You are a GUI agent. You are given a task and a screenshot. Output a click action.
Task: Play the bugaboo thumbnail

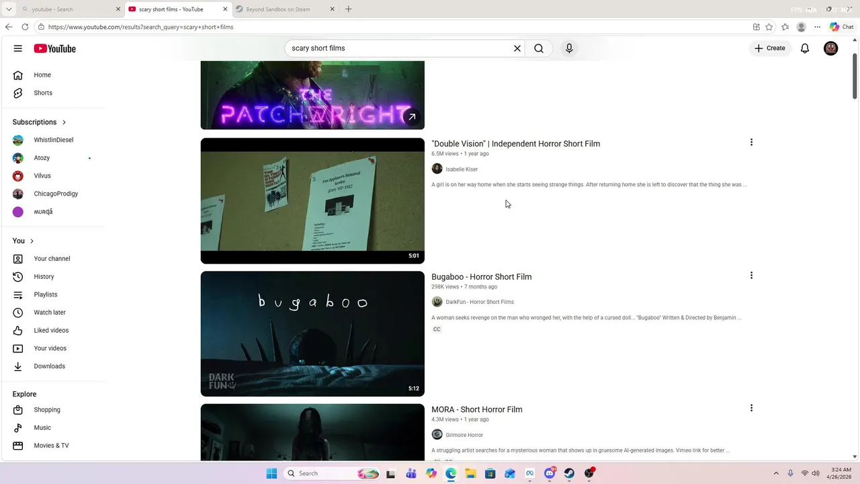tap(312, 333)
